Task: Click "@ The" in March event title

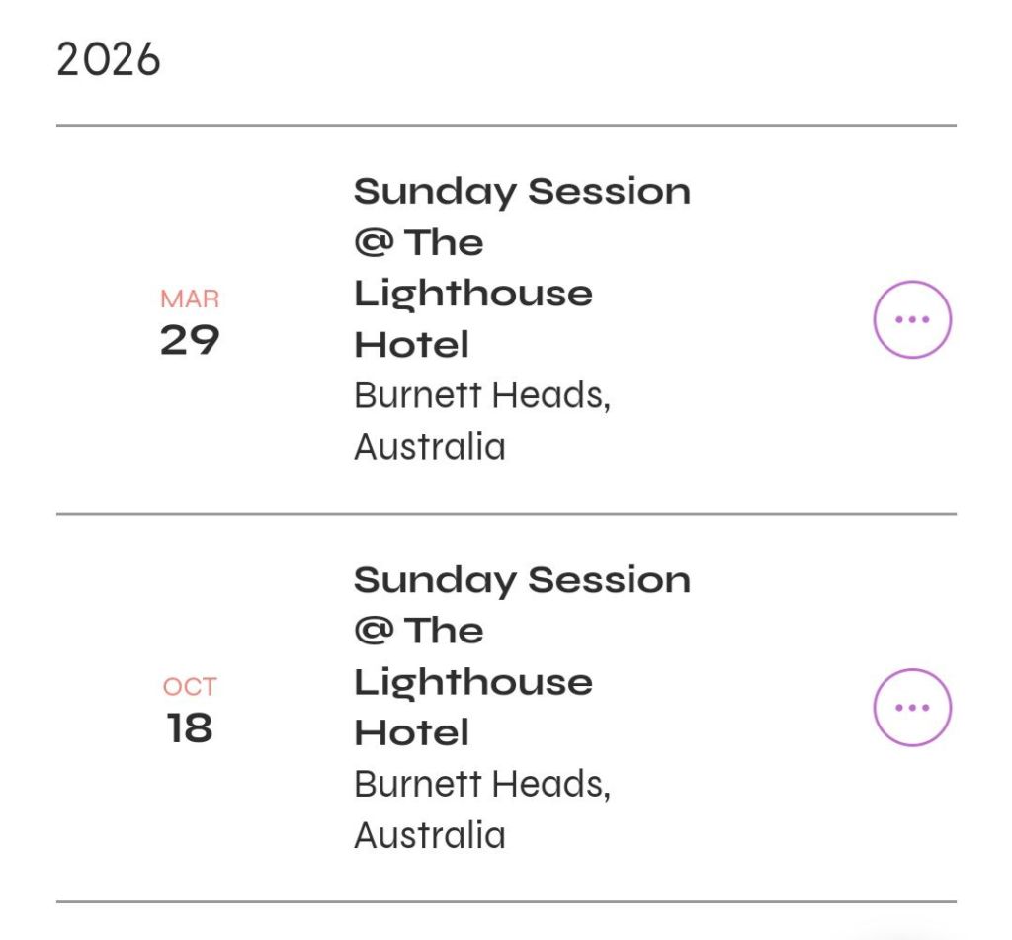Action: tap(419, 242)
